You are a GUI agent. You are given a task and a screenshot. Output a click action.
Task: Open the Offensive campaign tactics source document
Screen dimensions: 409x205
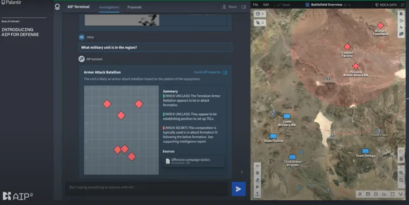(193, 161)
